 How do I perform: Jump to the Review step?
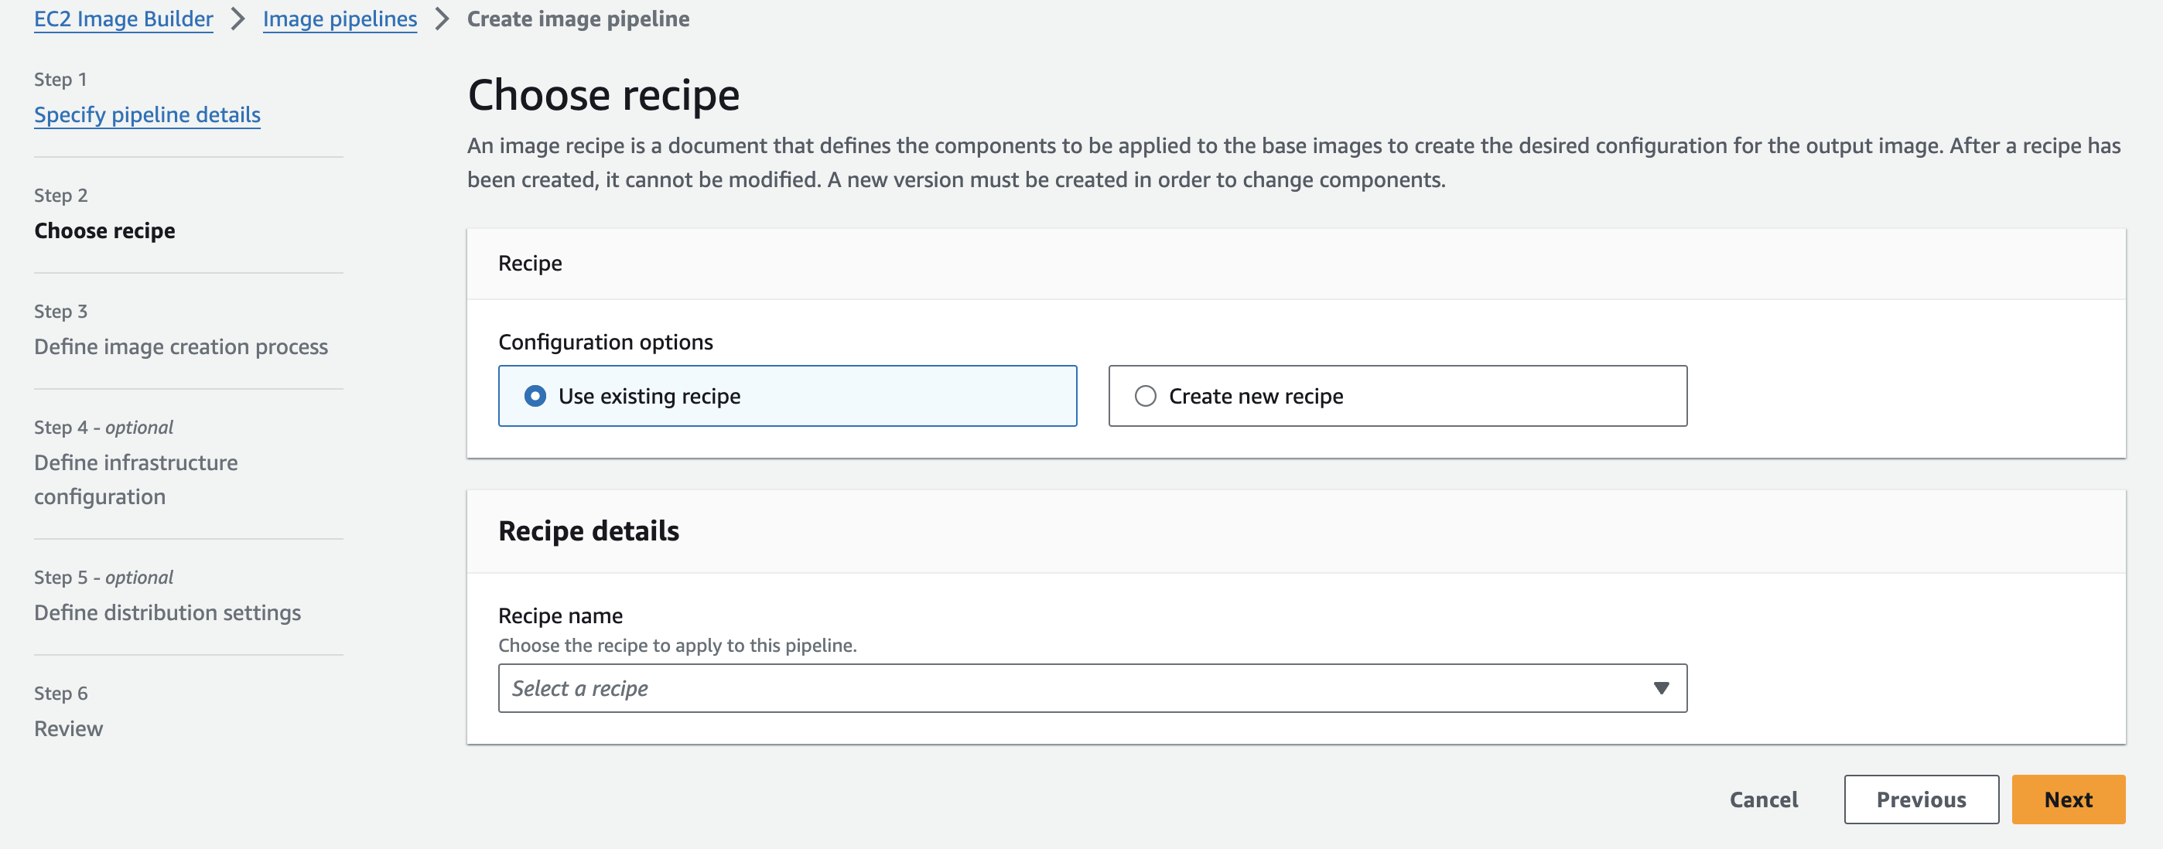tap(68, 728)
